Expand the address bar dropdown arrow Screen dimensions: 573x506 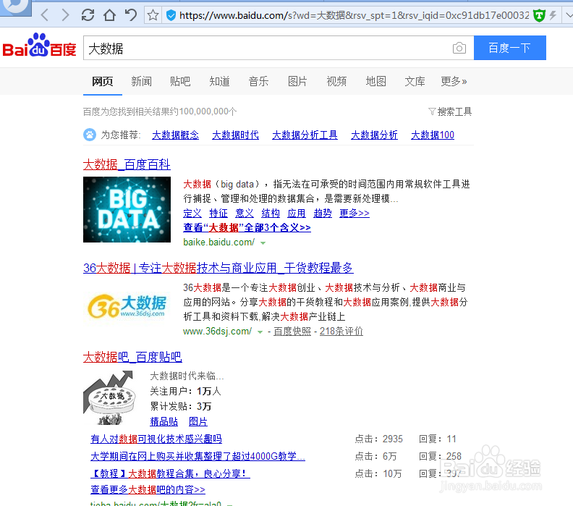tap(569, 15)
